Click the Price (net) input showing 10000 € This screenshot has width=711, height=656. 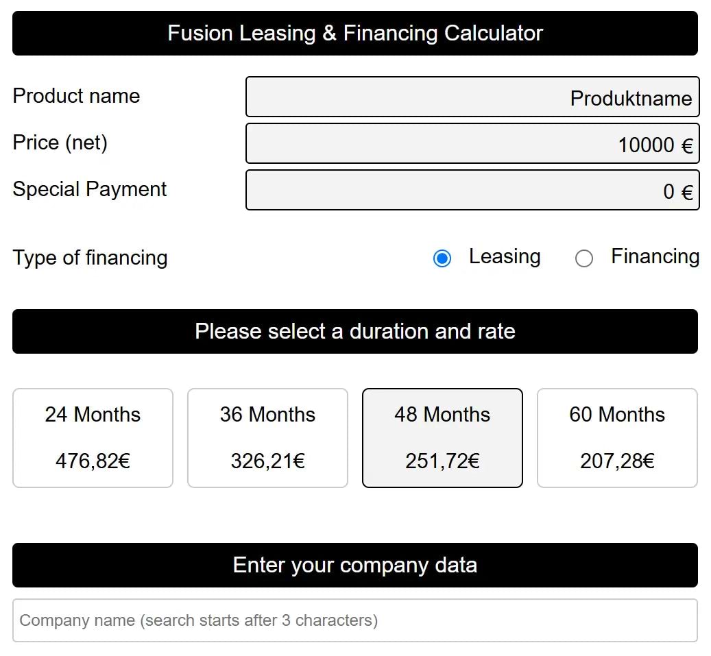[x=472, y=144]
